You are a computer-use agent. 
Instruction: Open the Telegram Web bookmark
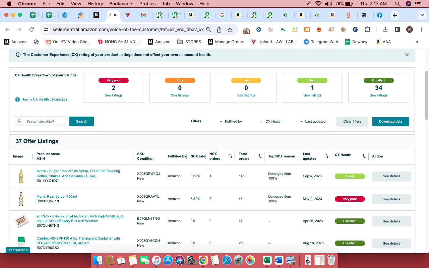[x=321, y=42]
